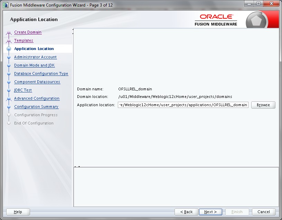
Task: Click the Configuration Progress step label
Action: (36, 115)
